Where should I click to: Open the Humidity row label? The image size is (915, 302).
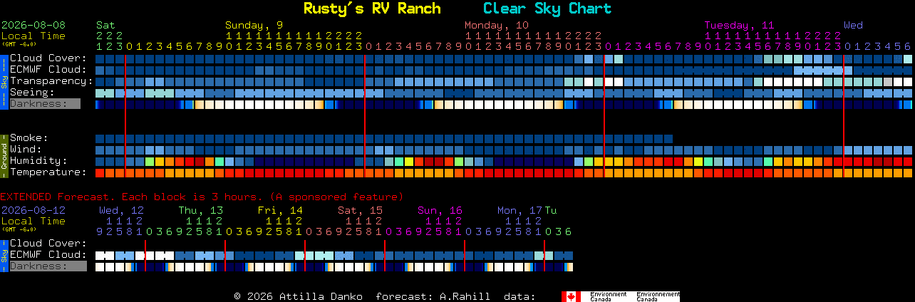pos(38,161)
